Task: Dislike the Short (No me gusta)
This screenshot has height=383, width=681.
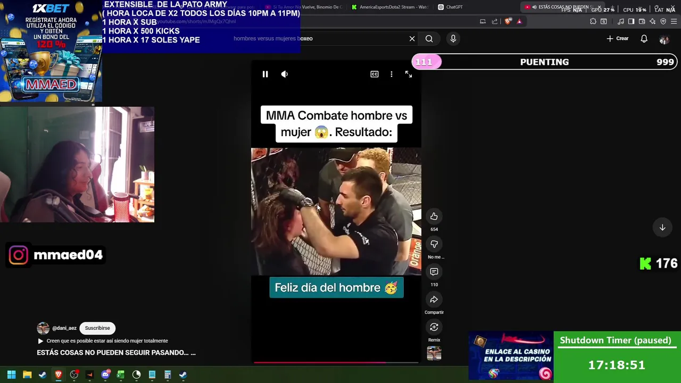Action: coord(434,244)
